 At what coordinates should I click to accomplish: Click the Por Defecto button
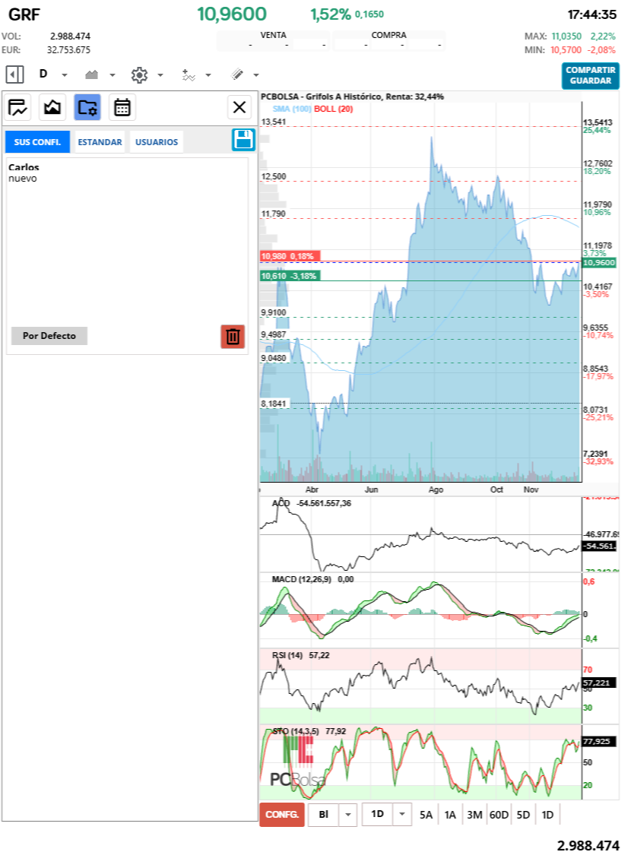[49, 336]
